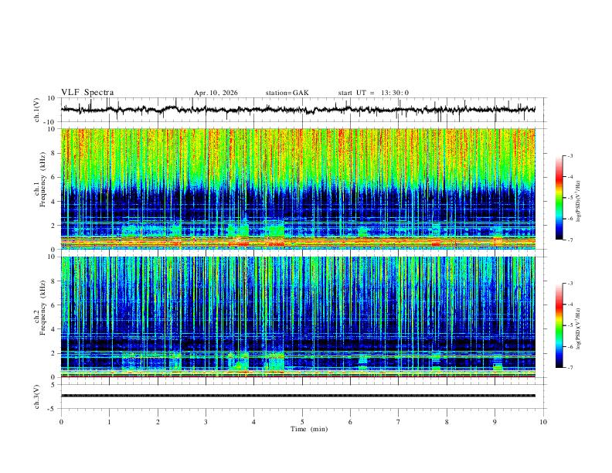
Task: Click the ch.1(V) tick label "-10"
Action: tap(50, 122)
